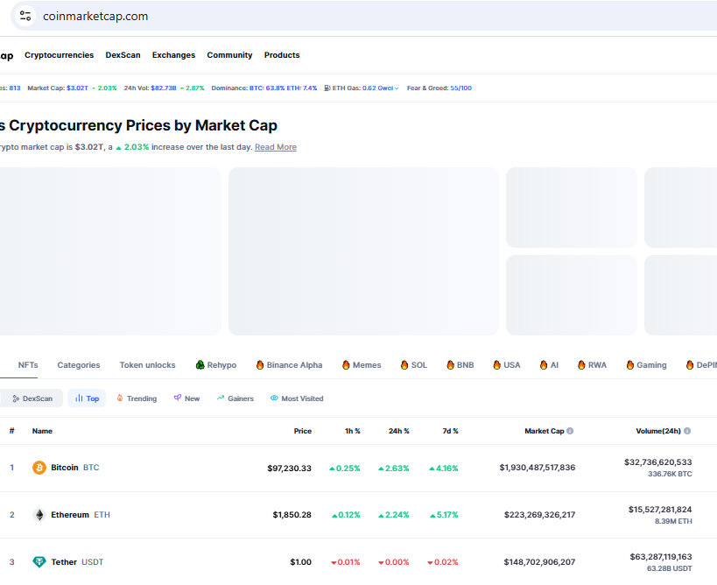Screen dimensions: 717x585
Task: Select the Rehypo category
Action: pos(216,365)
